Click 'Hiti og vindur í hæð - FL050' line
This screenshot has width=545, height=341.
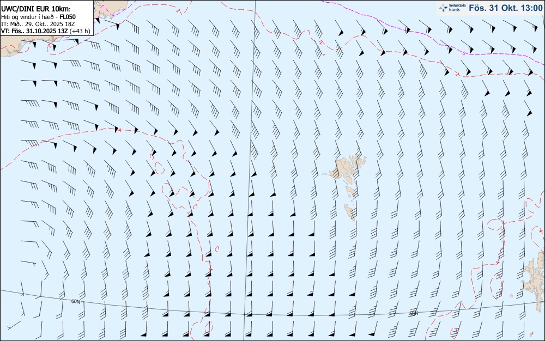click(x=38, y=17)
